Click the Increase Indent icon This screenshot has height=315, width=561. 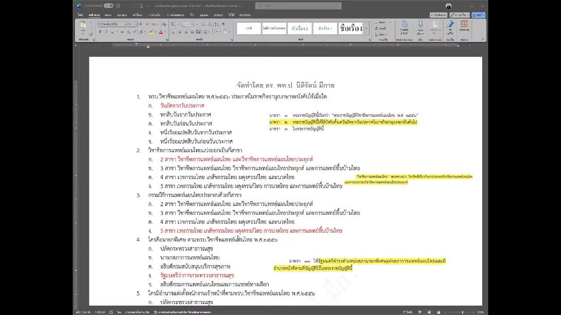[x=210, y=24]
